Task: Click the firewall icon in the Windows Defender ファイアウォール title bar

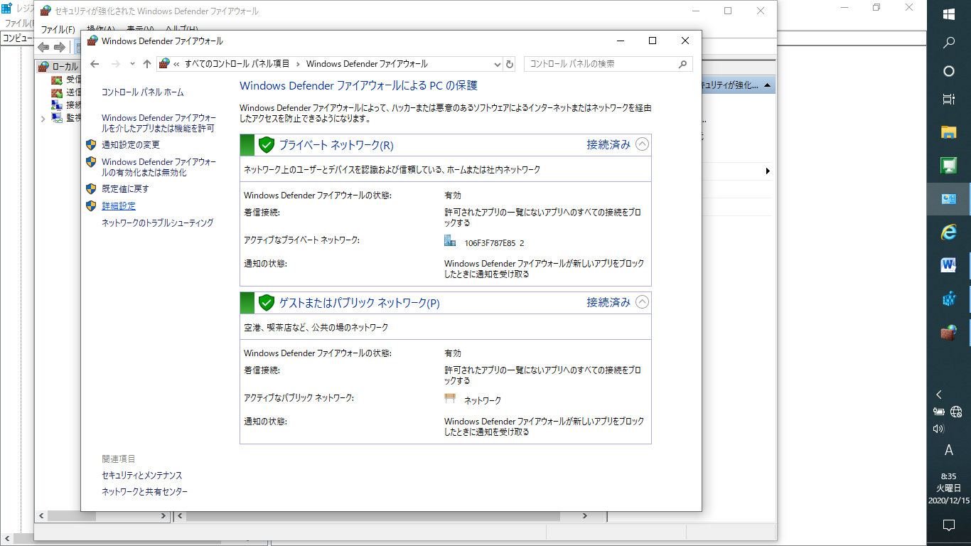Action: [x=92, y=41]
